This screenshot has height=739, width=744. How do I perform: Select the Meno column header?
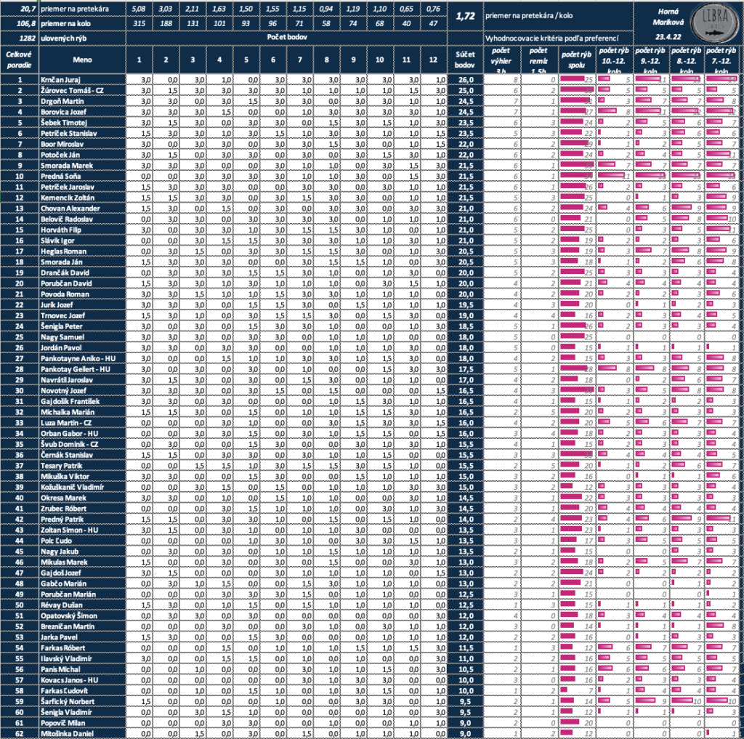click(x=82, y=60)
